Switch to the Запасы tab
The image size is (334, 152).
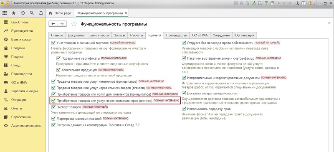tap(119, 35)
